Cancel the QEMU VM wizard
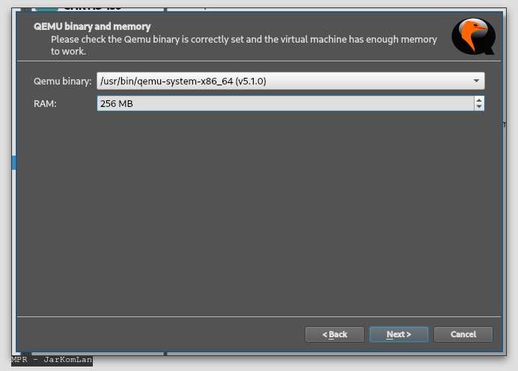Image resolution: width=518 pixels, height=371 pixels. click(x=463, y=334)
